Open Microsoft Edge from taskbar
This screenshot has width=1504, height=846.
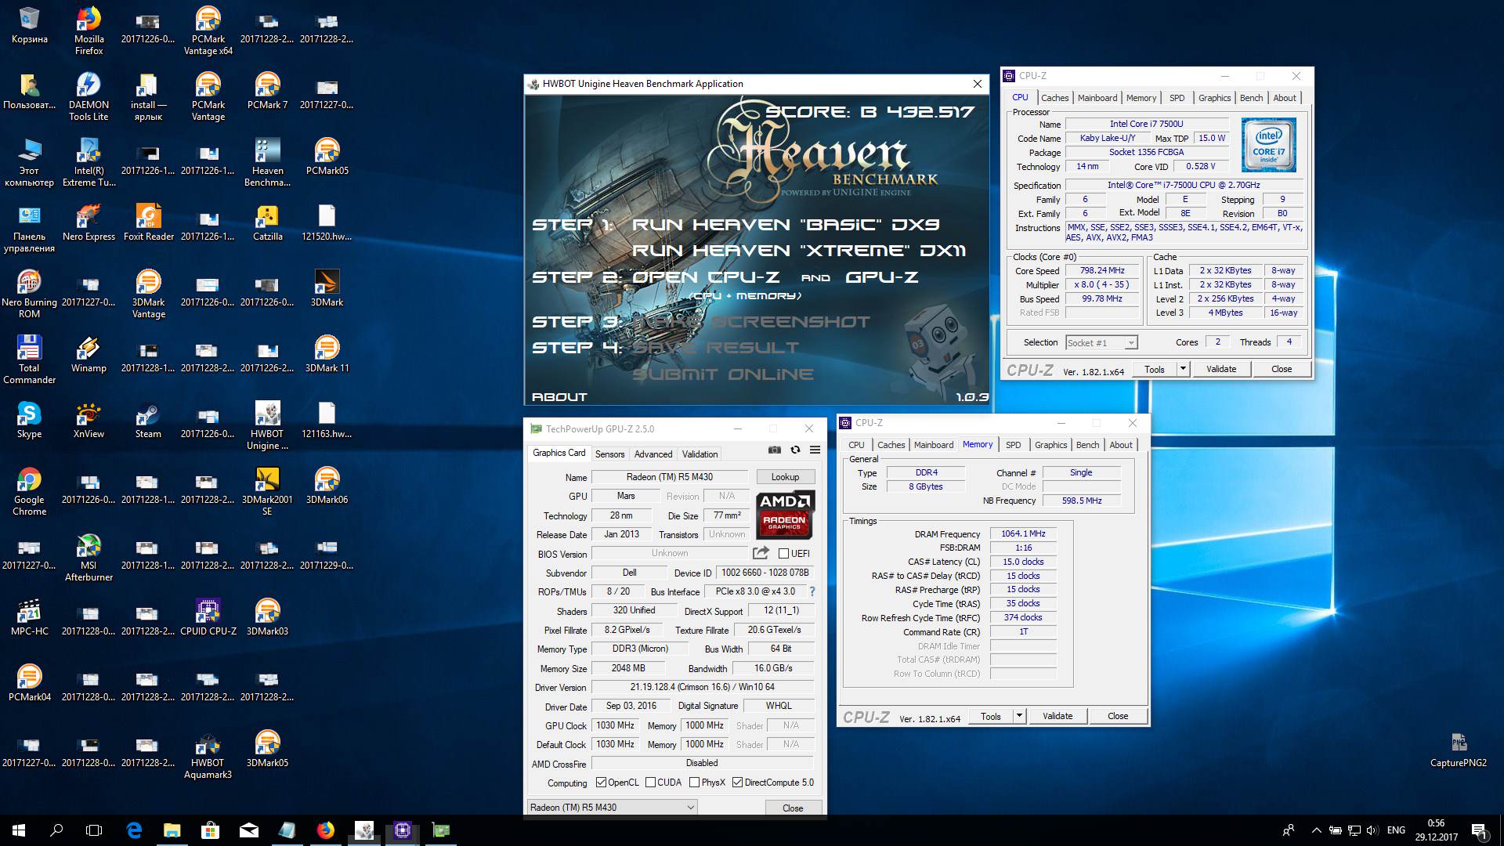coord(134,830)
